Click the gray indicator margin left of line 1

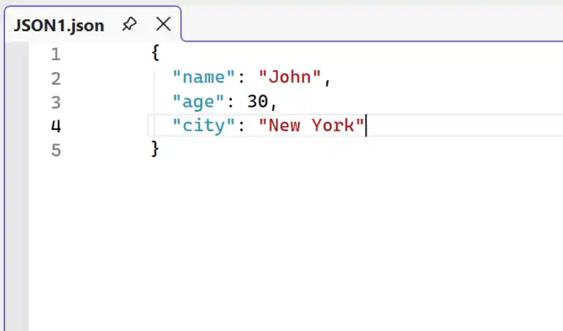[x=14, y=54]
